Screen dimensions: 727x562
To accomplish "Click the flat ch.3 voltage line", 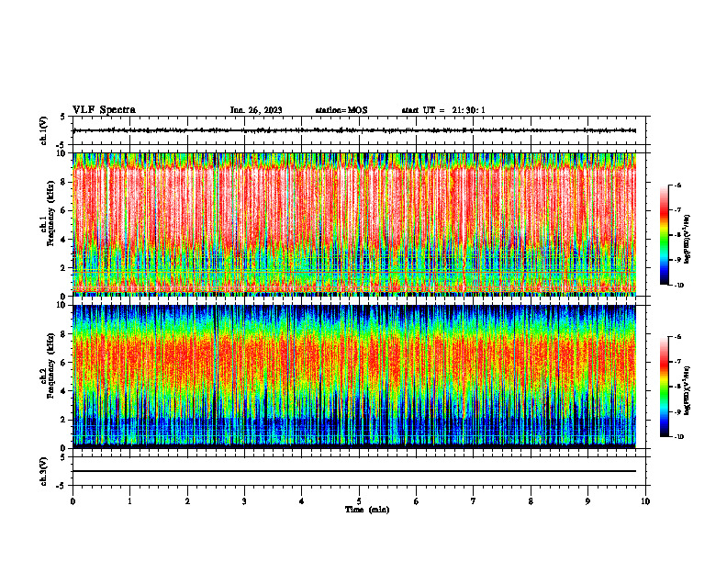I will (354, 471).
